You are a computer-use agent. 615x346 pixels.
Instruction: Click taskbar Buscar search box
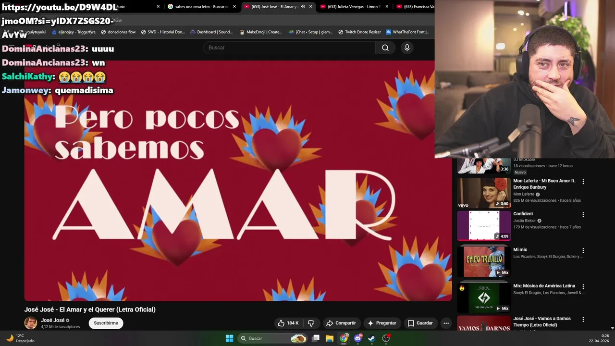click(x=273, y=338)
